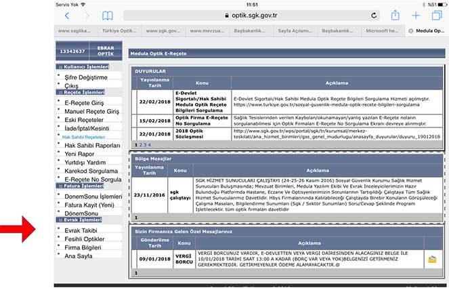Open Fesihli Optikler
This screenshot has width=449, height=288.
[85, 239]
